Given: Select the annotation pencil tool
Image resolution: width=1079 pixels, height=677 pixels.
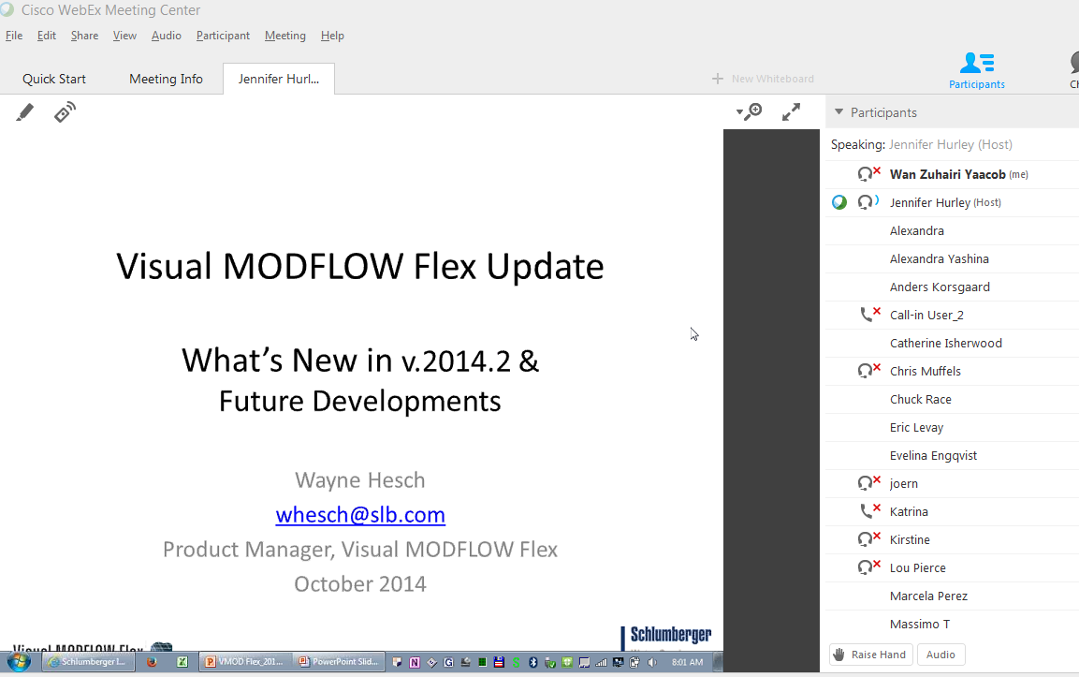Looking at the screenshot, I should (x=24, y=112).
